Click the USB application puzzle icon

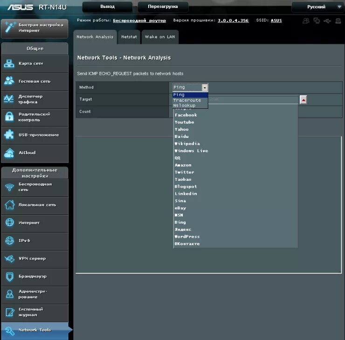tap(9, 135)
